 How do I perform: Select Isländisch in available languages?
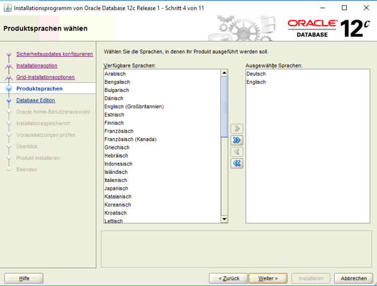tap(162, 172)
